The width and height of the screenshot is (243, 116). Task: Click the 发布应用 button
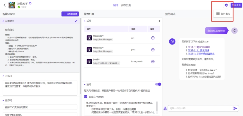[x=236, y=5]
